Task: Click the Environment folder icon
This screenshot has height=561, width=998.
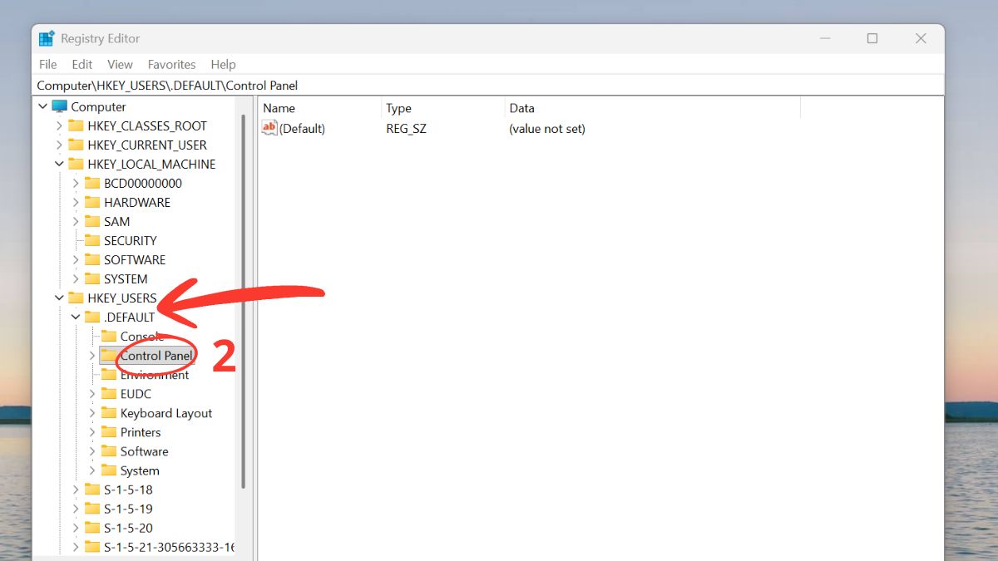Action: pyautogui.click(x=109, y=375)
